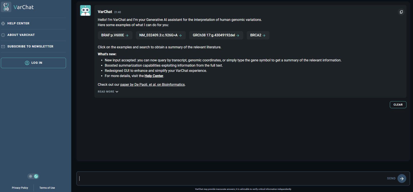Click the Help Center lifebuoy icon
Image resolution: width=413 pixels, height=192 pixels.
3,23
